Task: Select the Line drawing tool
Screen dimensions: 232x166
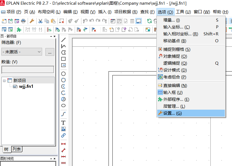Action: (x=63, y=39)
